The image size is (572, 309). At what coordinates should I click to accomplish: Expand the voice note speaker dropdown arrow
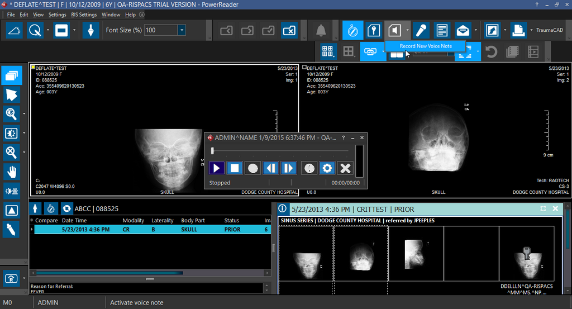408,30
